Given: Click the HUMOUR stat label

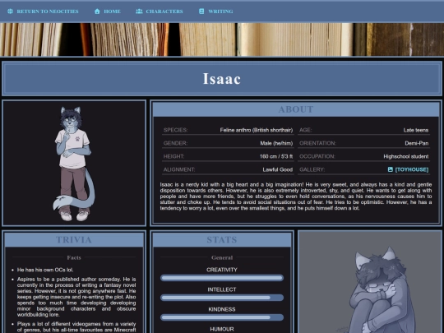Looking at the screenshot, I should click(222, 329).
